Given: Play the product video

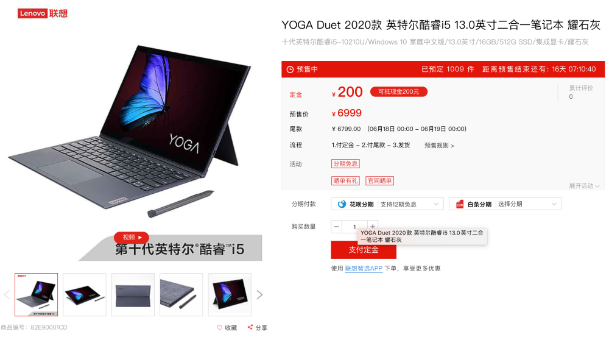Looking at the screenshot, I should [x=132, y=237].
